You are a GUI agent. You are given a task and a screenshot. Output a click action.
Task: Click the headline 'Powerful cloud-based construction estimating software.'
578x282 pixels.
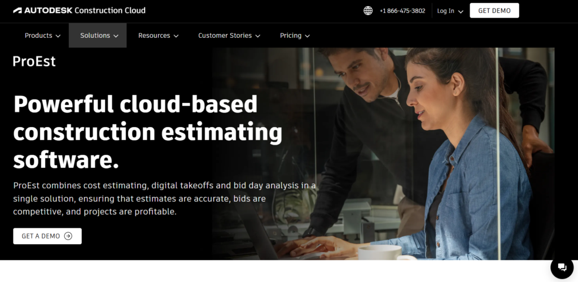(x=148, y=132)
